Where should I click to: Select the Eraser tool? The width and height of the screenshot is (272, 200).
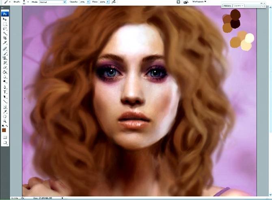(x=5, y=67)
